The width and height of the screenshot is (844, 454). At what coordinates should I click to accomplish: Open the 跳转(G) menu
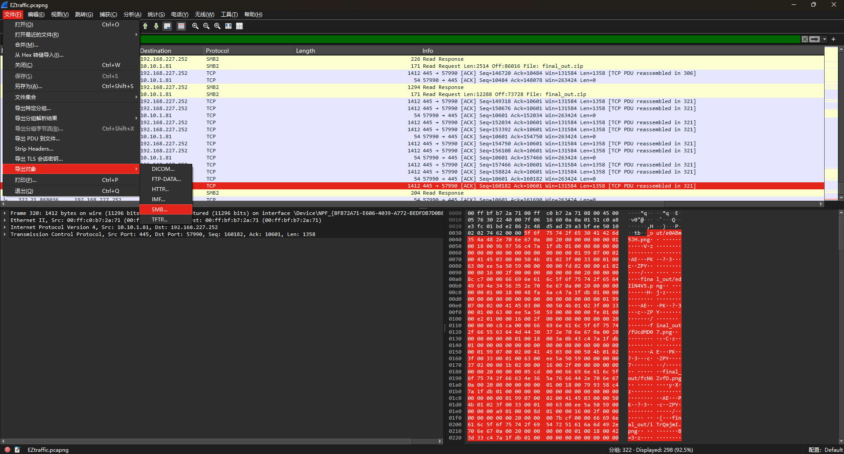pos(84,15)
